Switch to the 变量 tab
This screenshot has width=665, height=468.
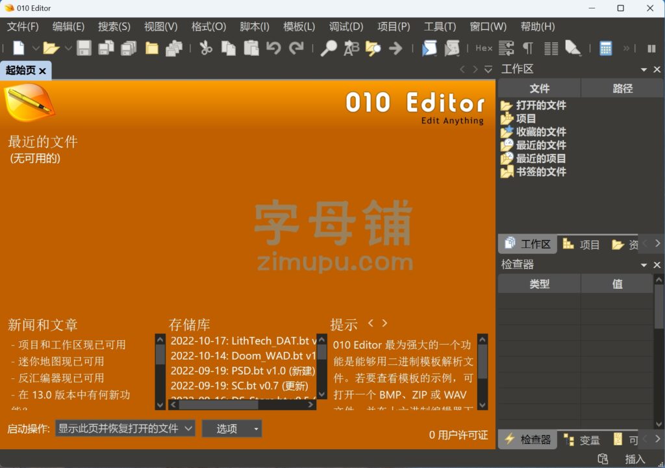tap(582, 439)
